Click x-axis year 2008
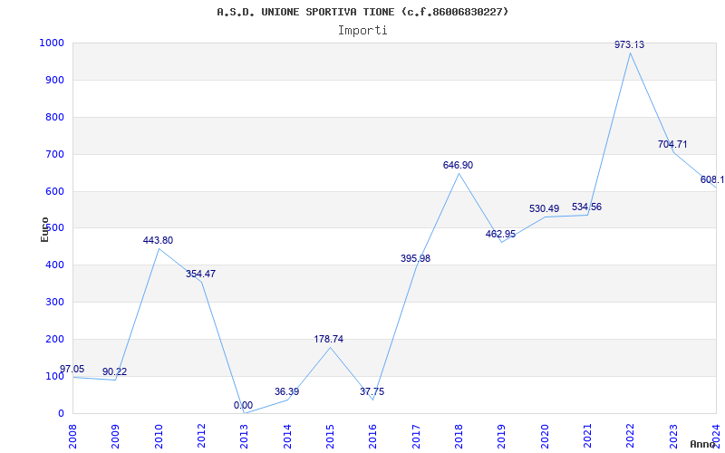The image size is (725, 453). 72,437
